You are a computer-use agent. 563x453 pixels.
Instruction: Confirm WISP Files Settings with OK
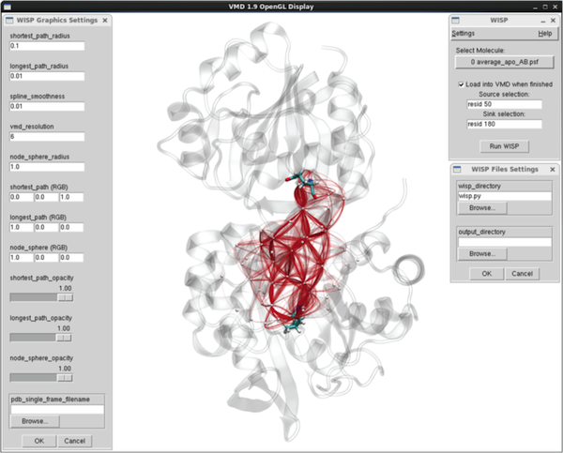pos(486,273)
